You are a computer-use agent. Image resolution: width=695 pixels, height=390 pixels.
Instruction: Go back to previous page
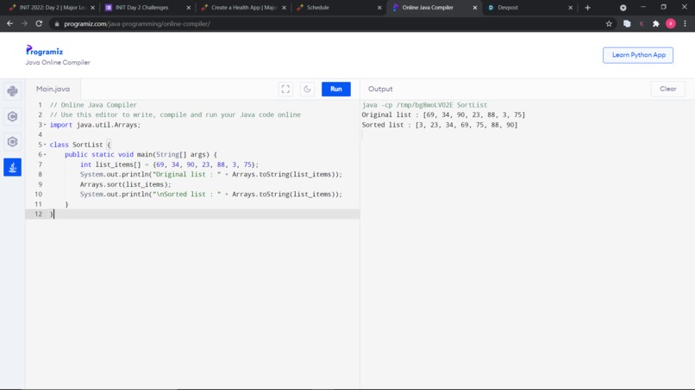(9, 24)
